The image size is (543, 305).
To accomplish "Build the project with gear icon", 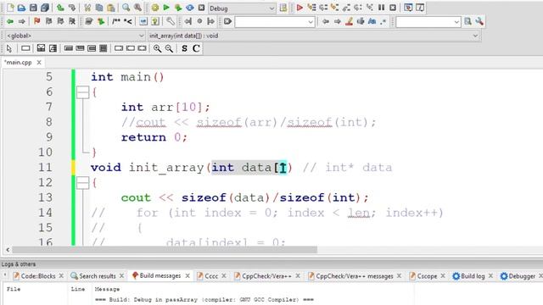I will coord(155,8).
